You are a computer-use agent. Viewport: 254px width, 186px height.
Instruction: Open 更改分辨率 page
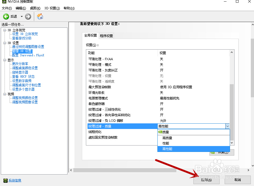pyautogui.click(x=20, y=64)
